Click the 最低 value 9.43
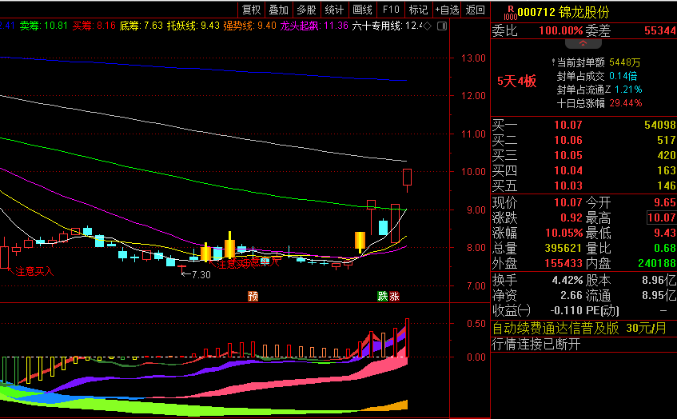Screen dimensions: 677x419 (x=664, y=233)
